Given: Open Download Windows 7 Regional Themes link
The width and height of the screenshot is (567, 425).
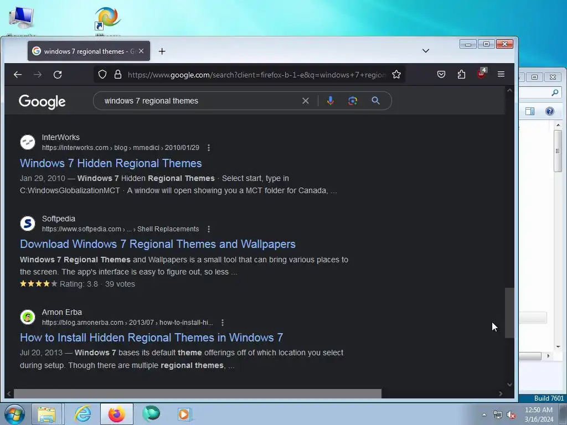Looking at the screenshot, I should pyautogui.click(x=158, y=244).
